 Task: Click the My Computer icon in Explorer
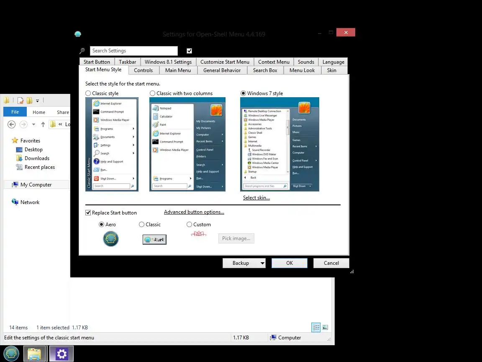click(15, 184)
